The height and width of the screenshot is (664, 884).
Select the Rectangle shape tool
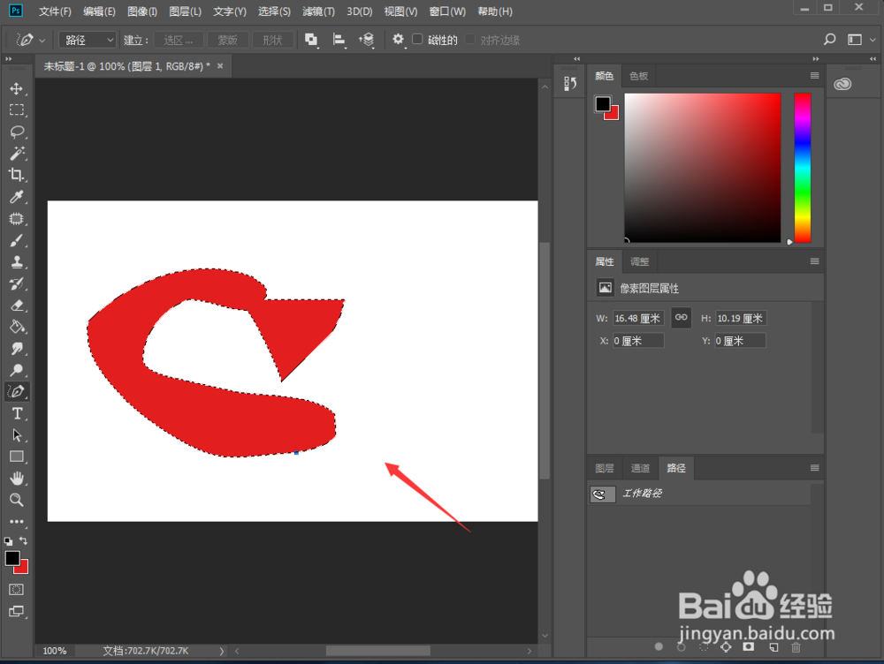click(x=16, y=456)
